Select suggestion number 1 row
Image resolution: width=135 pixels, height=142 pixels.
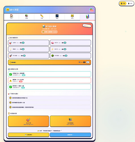[x=49, y=98]
